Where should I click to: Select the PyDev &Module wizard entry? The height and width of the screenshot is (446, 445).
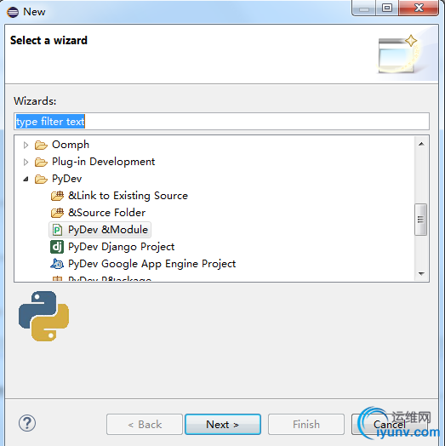100,230
